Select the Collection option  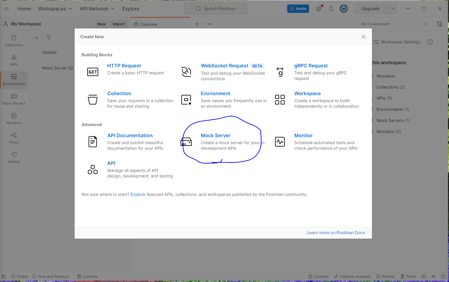(x=119, y=93)
